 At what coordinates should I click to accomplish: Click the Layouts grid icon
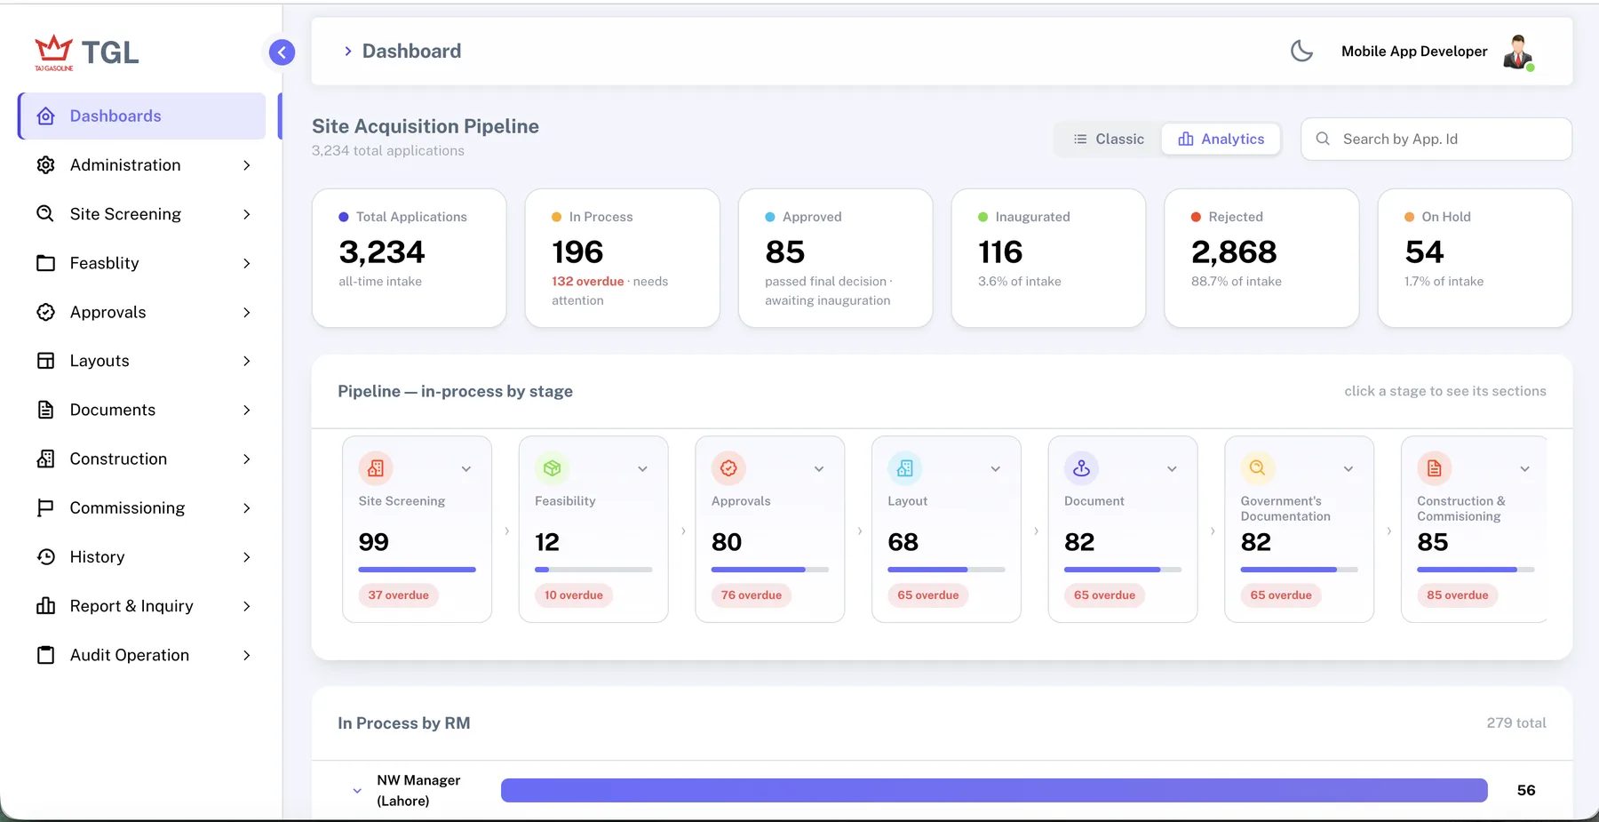(46, 361)
